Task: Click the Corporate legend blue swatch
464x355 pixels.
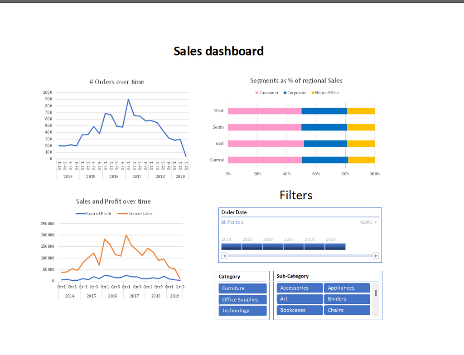Action: 285,93
